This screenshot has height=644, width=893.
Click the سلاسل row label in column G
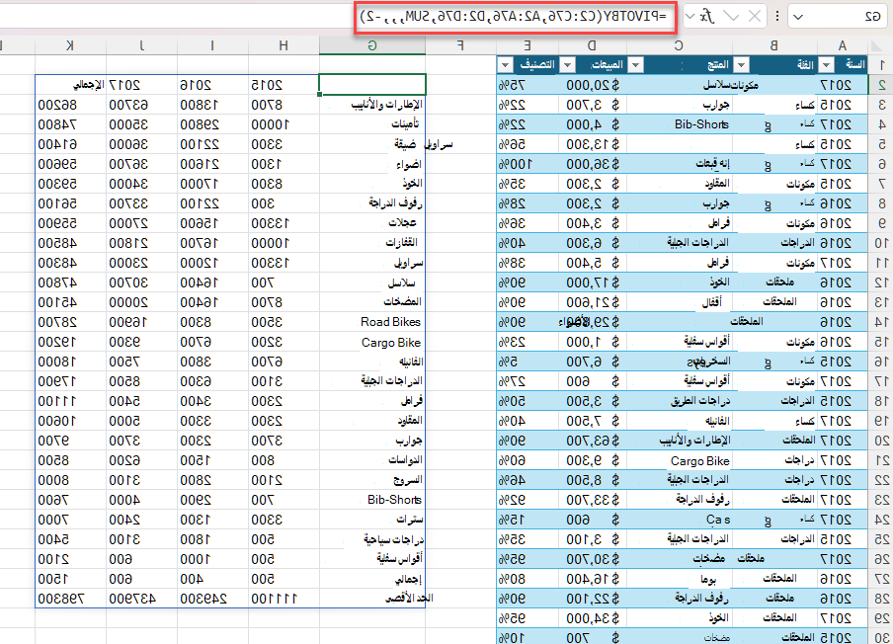click(x=401, y=282)
